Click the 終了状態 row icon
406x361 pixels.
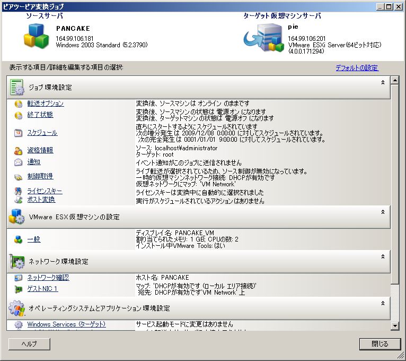[19, 115]
